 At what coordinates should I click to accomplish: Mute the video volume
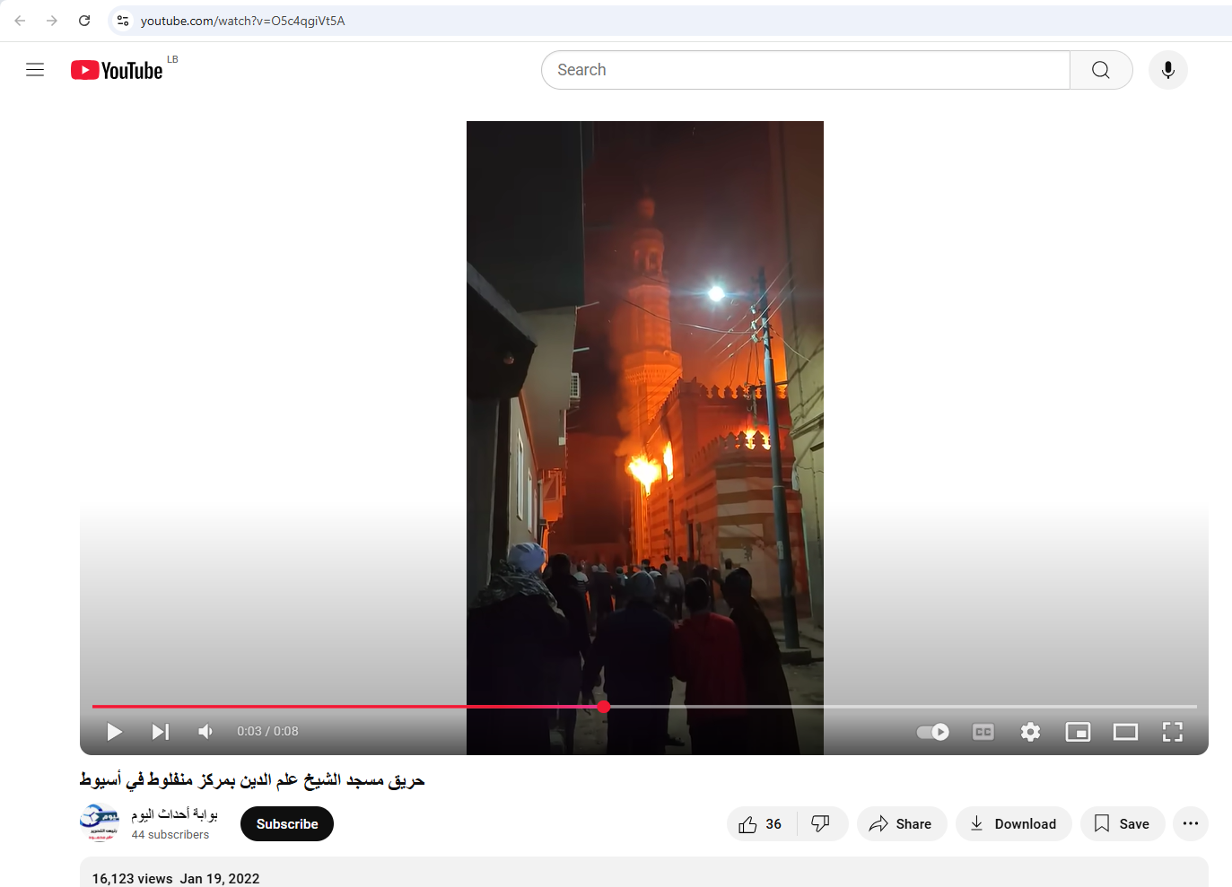205,732
